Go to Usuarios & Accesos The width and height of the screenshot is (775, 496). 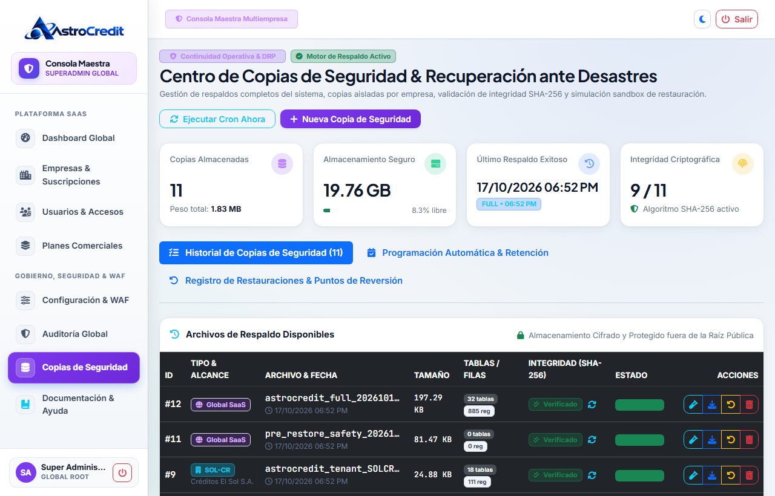(74, 212)
